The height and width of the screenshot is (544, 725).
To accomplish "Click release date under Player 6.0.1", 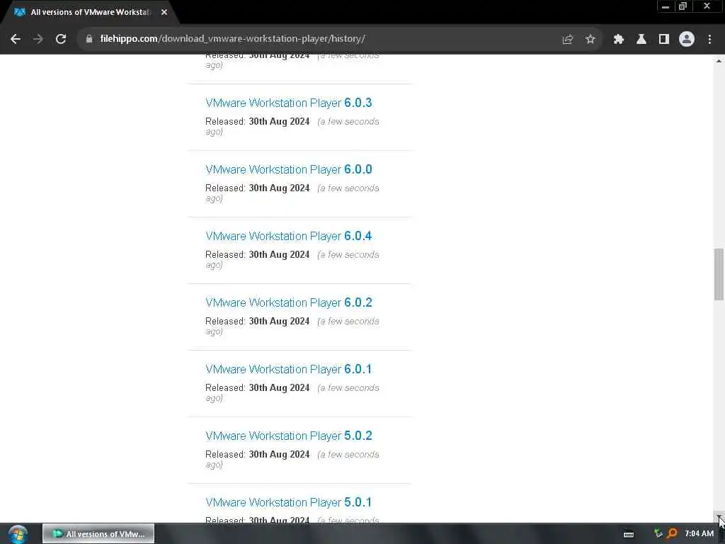I will [x=279, y=388].
